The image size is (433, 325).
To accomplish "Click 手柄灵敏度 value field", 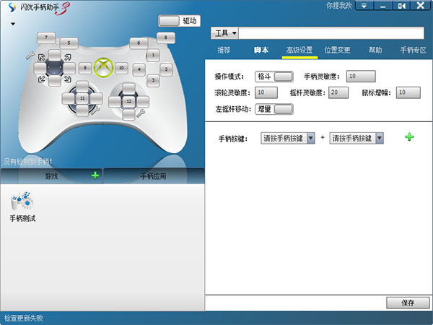I will tap(361, 77).
